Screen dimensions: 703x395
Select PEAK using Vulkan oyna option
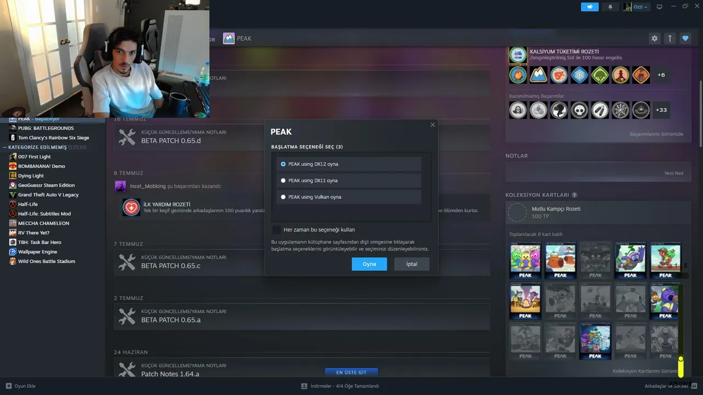tap(349, 197)
